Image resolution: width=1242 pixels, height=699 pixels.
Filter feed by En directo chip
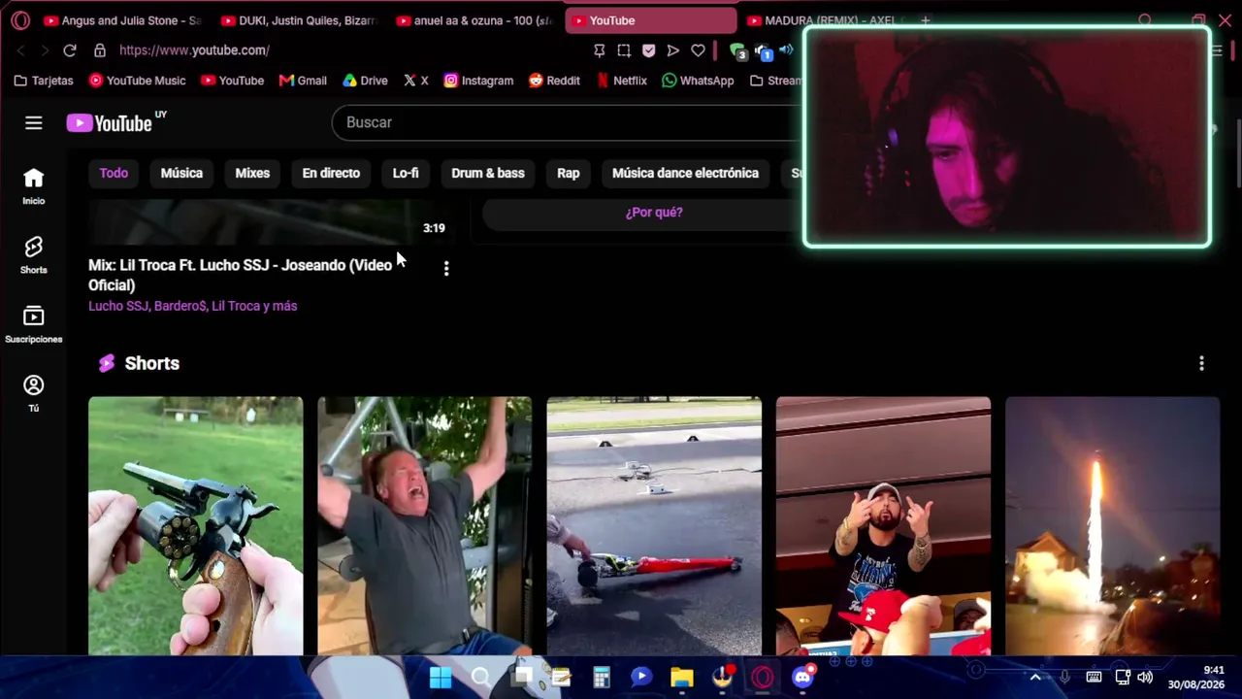click(x=331, y=173)
